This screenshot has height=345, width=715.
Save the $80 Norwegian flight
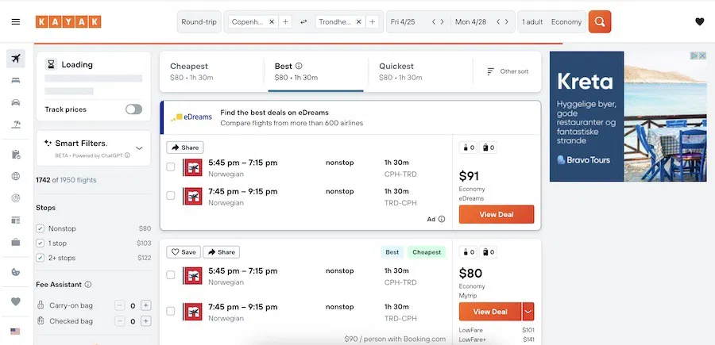point(184,252)
